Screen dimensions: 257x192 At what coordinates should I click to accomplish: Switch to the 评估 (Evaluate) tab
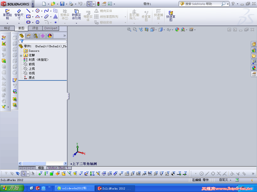[x=35, y=28]
